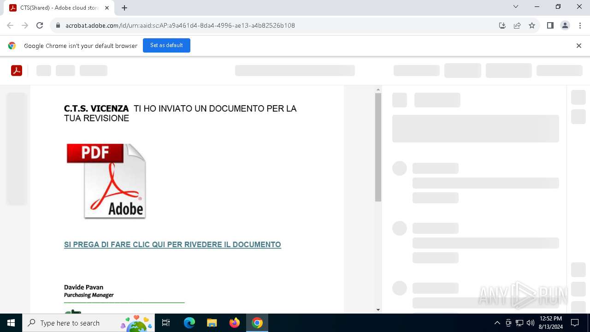Open the link SI PREGA DI FARE CLIC QUI
The width and height of the screenshot is (590, 332).
click(172, 244)
